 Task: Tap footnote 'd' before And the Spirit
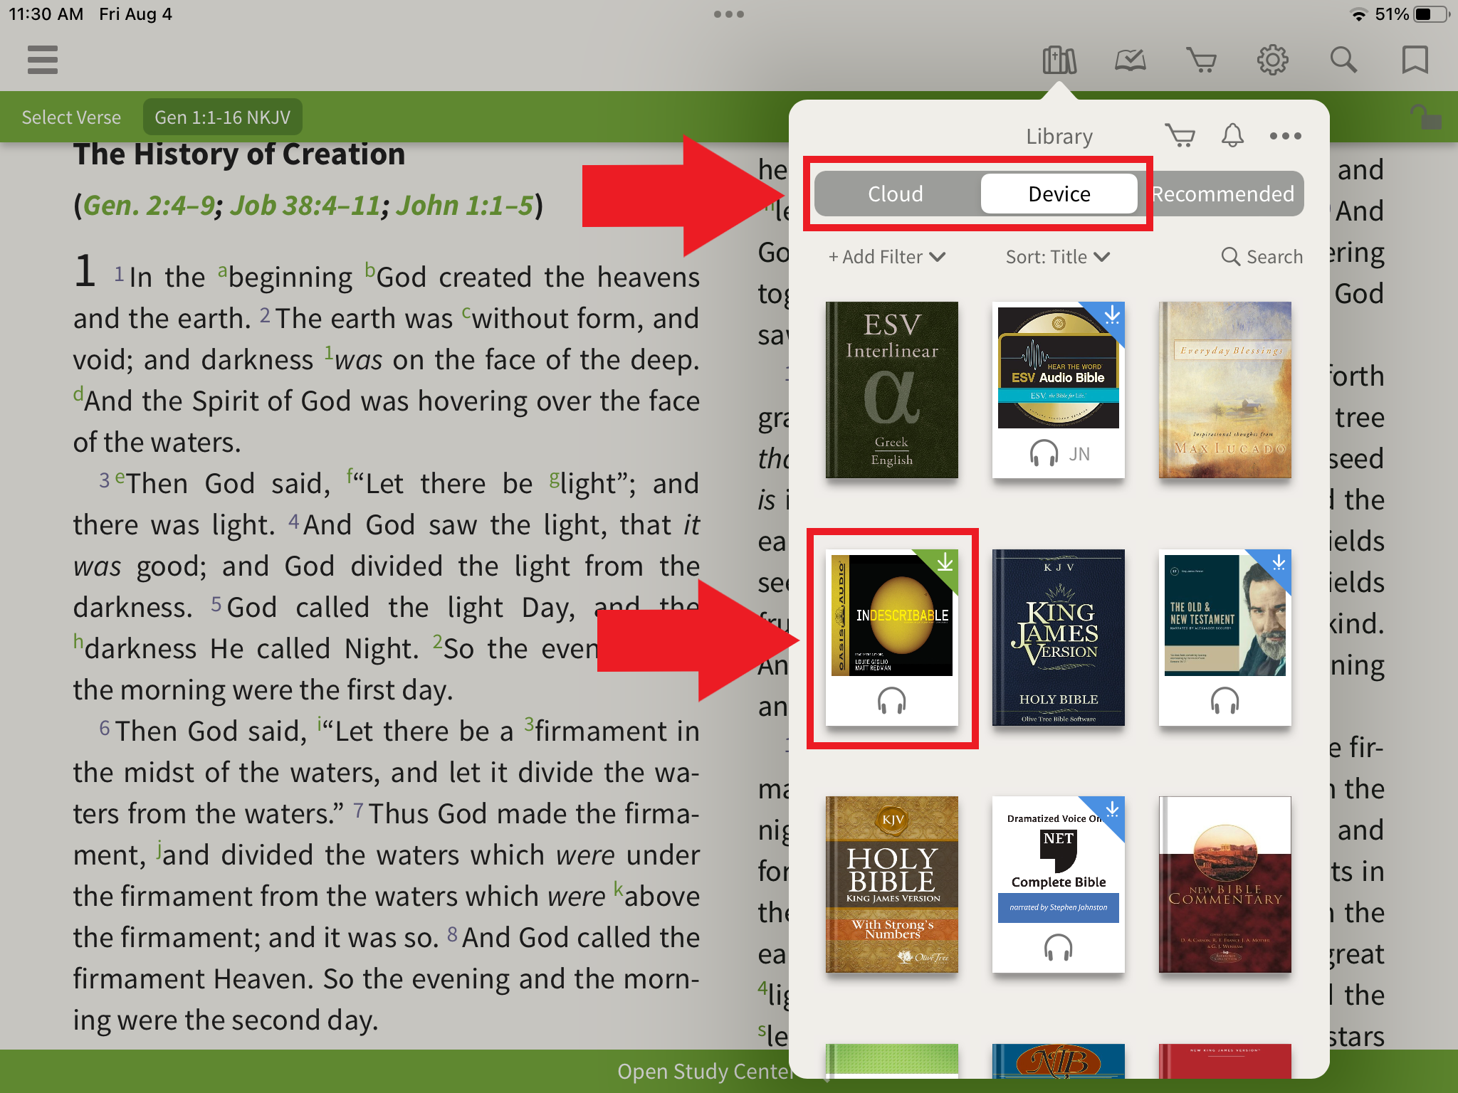(x=78, y=394)
